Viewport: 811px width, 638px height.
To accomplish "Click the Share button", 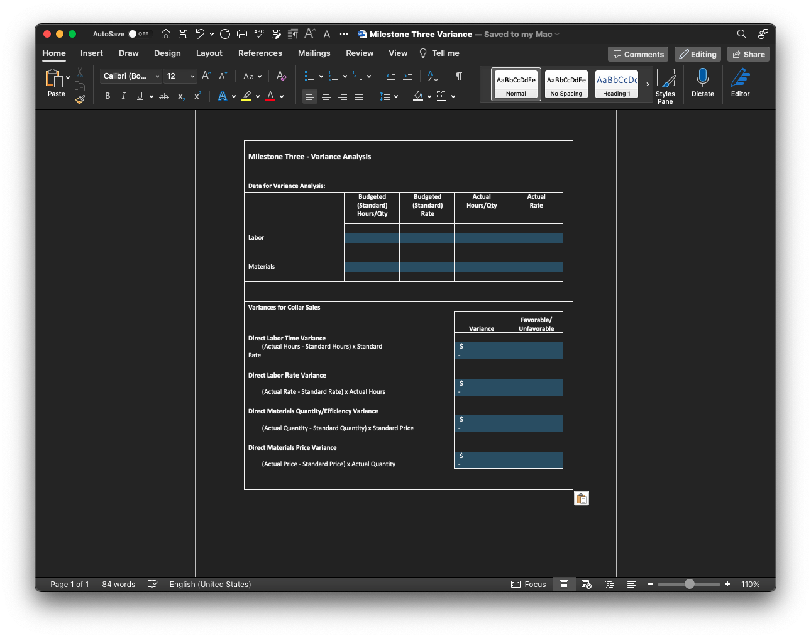I will click(x=748, y=54).
